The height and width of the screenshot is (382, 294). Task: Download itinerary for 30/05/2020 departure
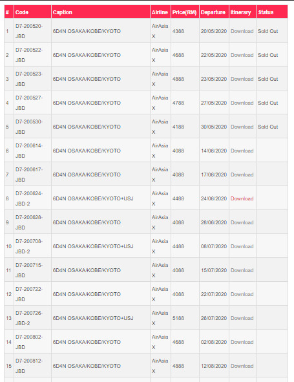(242, 127)
